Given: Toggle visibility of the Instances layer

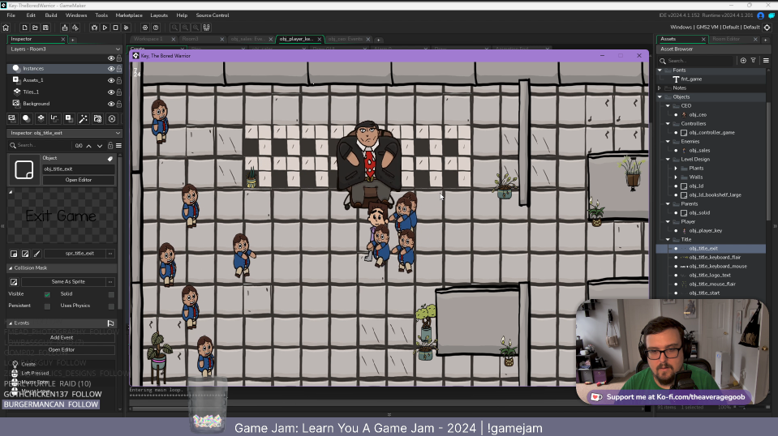Looking at the screenshot, I should tap(111, 69).
